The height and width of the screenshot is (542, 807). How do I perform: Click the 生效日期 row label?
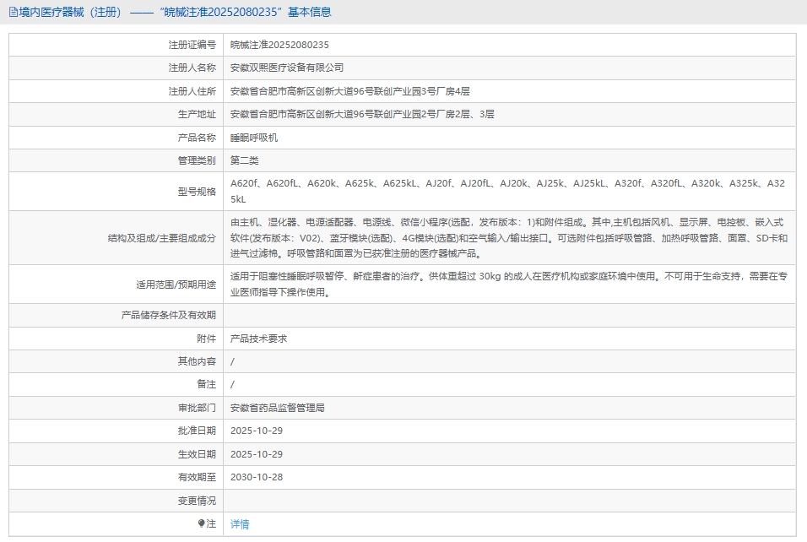point(197,454)
